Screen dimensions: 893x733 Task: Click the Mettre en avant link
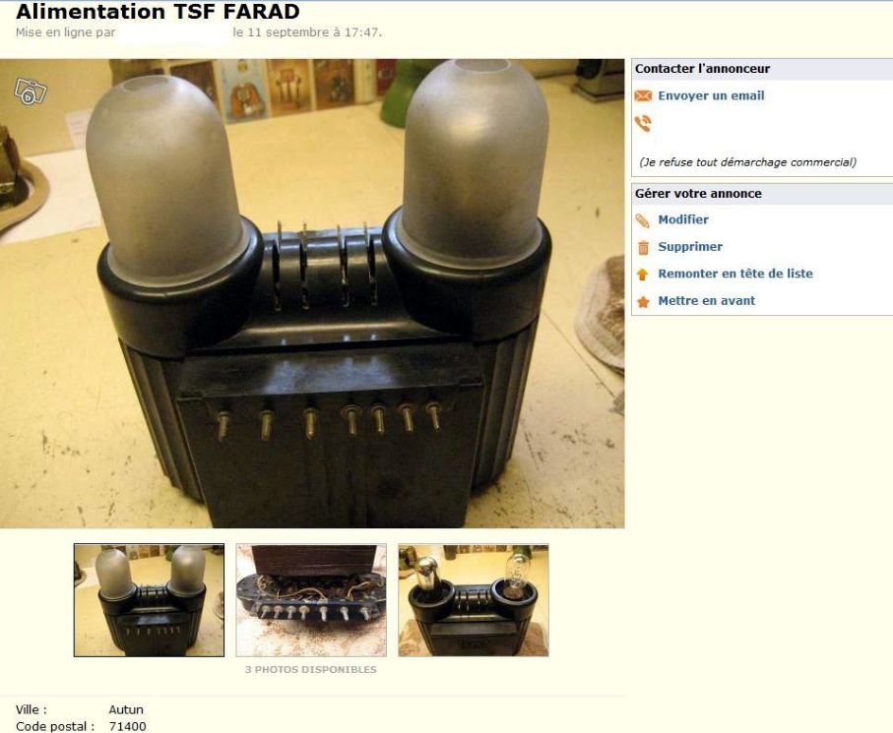[x=706, y=300]
